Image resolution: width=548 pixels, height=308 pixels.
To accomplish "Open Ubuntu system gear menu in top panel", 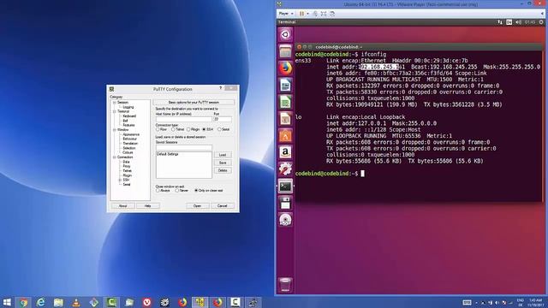I will coord(541,22).
